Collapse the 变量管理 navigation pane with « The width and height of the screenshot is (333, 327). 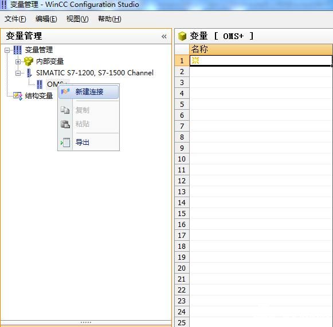pyautogui.click(x=164, y=36)
